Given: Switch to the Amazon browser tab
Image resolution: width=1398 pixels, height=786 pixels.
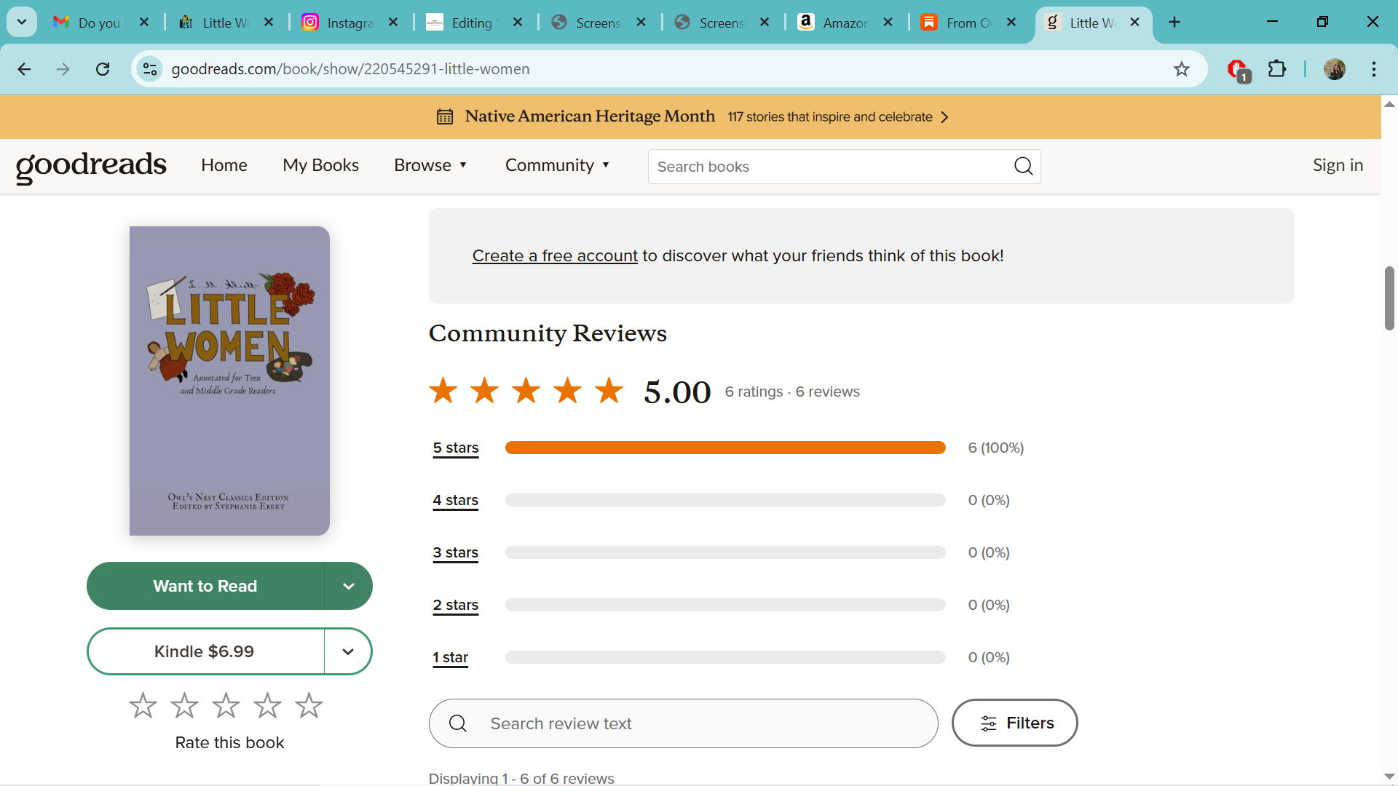Looking at the screenshot, I should [845, 23].
